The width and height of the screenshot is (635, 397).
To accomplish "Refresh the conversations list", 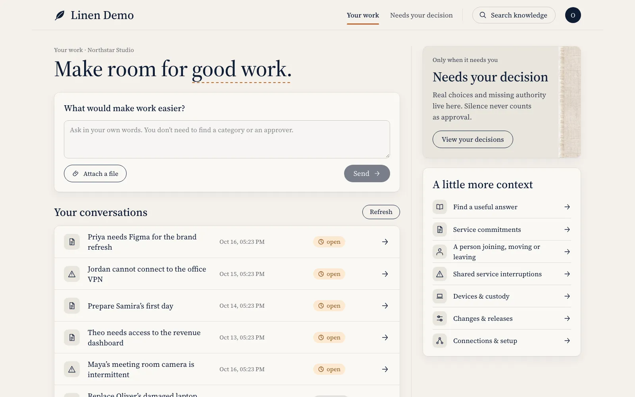I will 381,212.
